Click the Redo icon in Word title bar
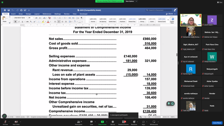Viewport: 224px width, 126px height. (17, 10)
